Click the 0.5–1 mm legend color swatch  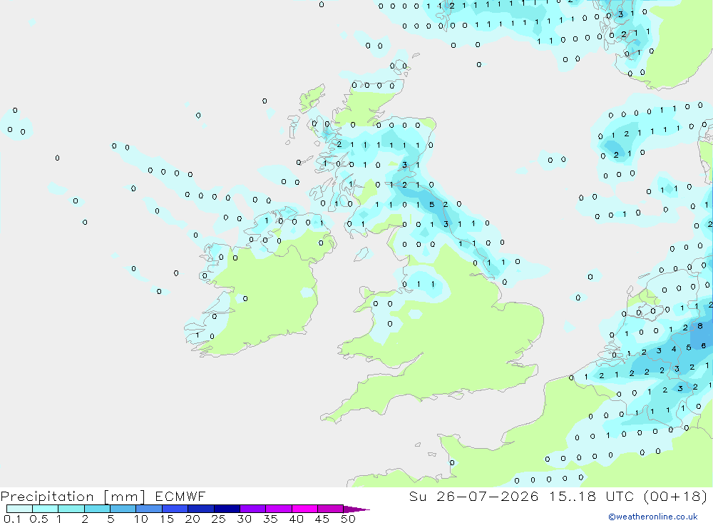coord(45,509)
